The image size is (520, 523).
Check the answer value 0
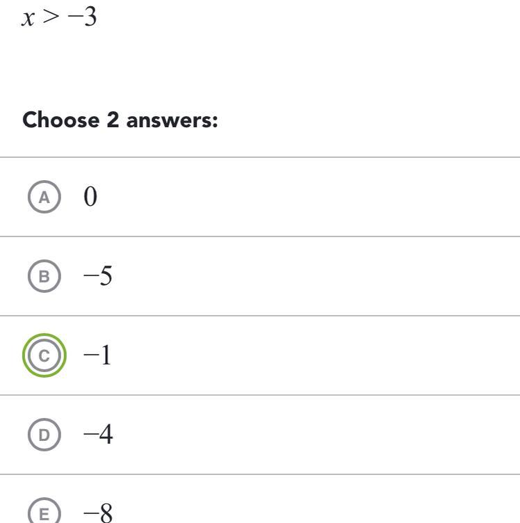pos(90,198)
